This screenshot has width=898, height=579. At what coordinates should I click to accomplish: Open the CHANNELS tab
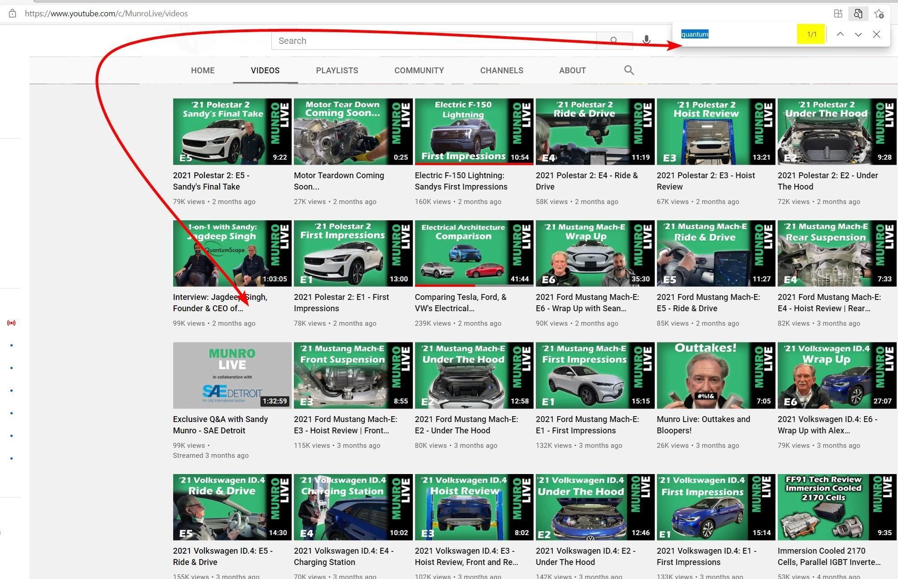coord(501,70)
